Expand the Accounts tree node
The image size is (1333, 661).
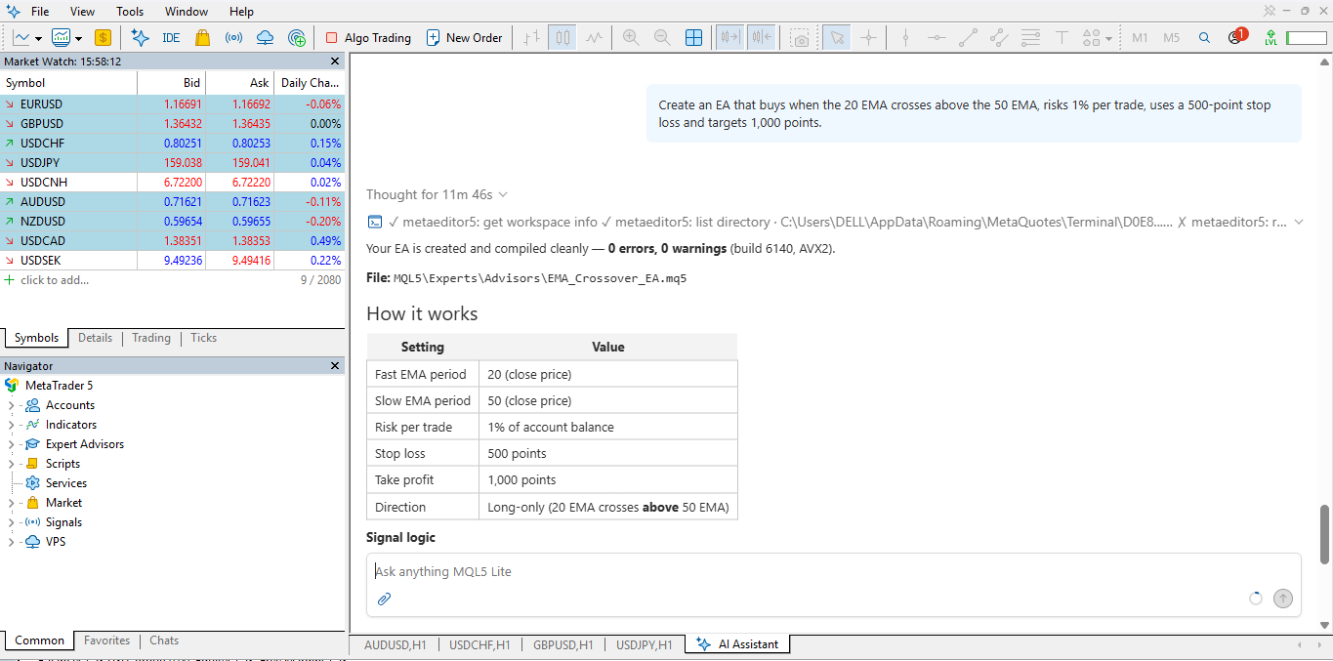coord(11,405)
